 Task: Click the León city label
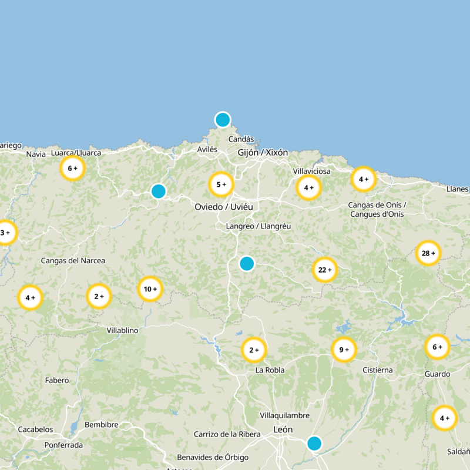click(283, 429)
